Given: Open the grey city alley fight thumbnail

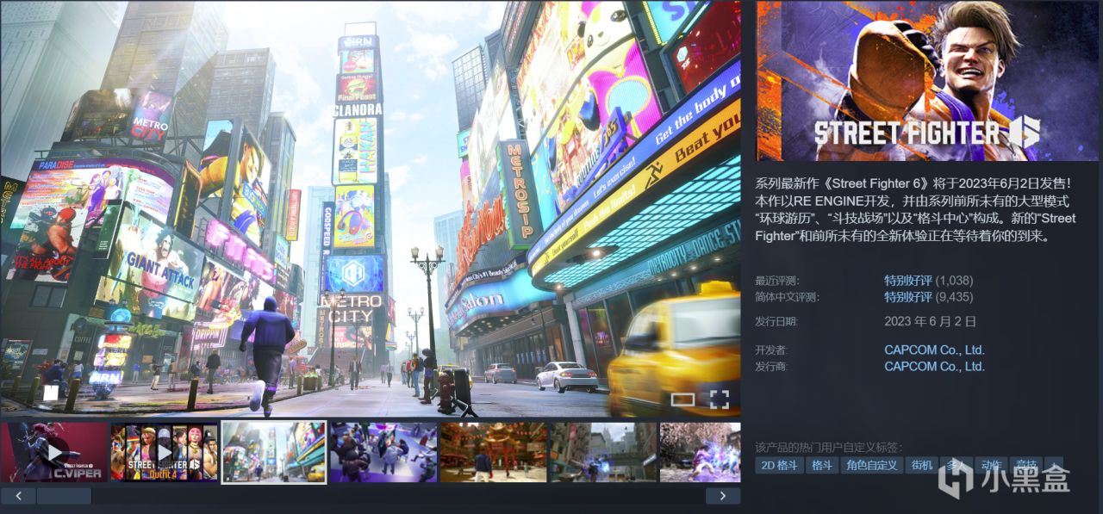Looking at the screenshot, I should [603, 452].
